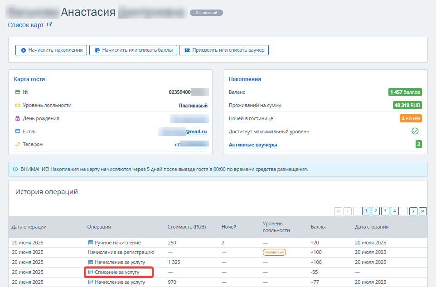The width and height of the screenshot is (436, 287).
Task: Open the Активные ваучеры link
Action: pyautogui.click(x=253, y=145)
